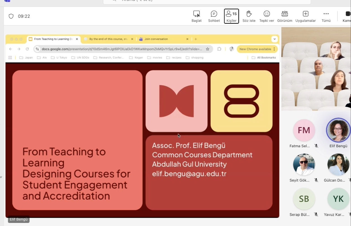
Task: Open the shopping bookmarks folder
Action: pos(195,58)
